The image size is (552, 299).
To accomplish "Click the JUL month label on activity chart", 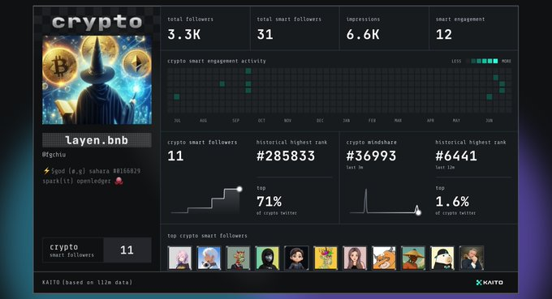I will point(177,121).
